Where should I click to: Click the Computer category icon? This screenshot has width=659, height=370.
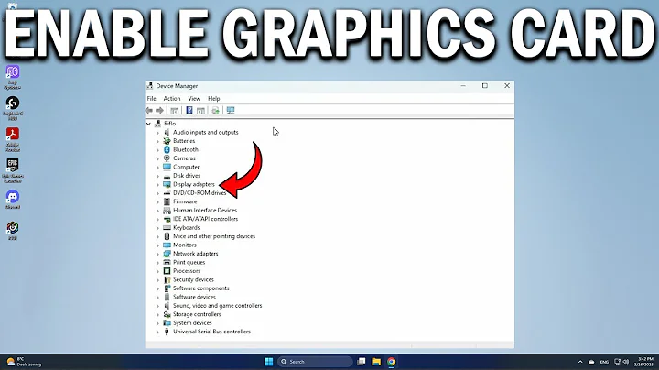167,167
